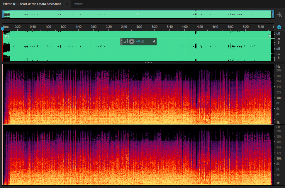Switch to the Mixer tab
This screenshot has width=285, height=188.
click(x=78, y=4)
